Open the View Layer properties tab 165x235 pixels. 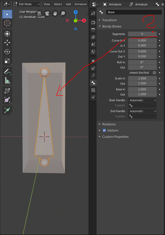pyautogui.click(x=93, y=37)
